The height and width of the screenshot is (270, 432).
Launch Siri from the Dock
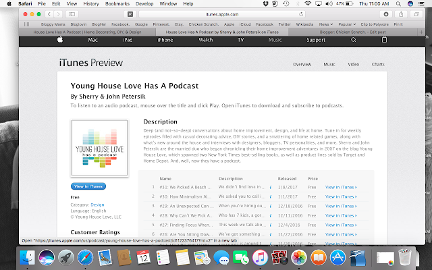tap(47, 258)
